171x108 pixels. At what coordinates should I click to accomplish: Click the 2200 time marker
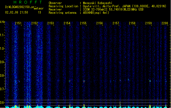point(165,23)
